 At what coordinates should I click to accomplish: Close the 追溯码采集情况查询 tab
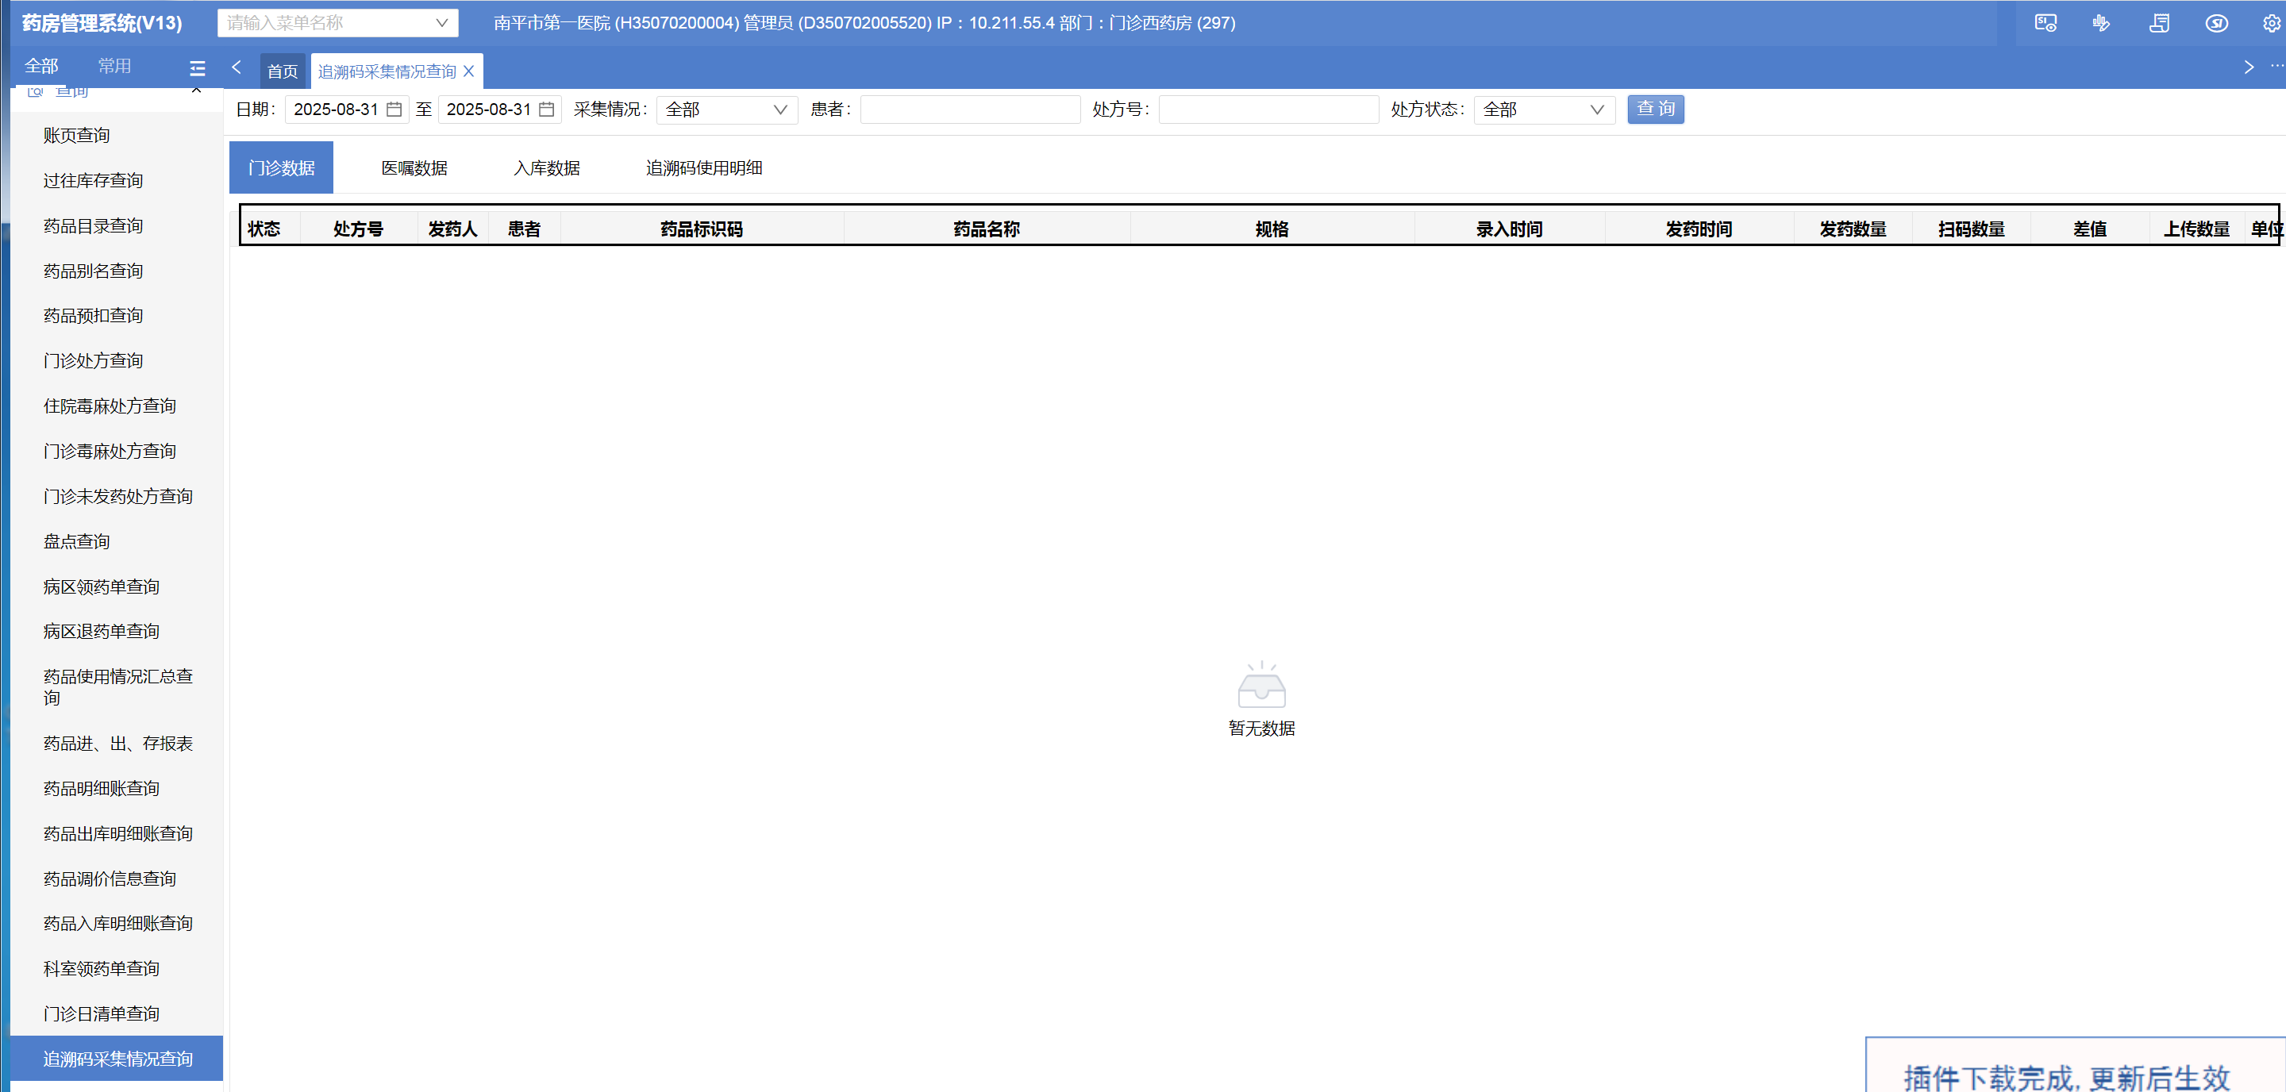(469, 71)
